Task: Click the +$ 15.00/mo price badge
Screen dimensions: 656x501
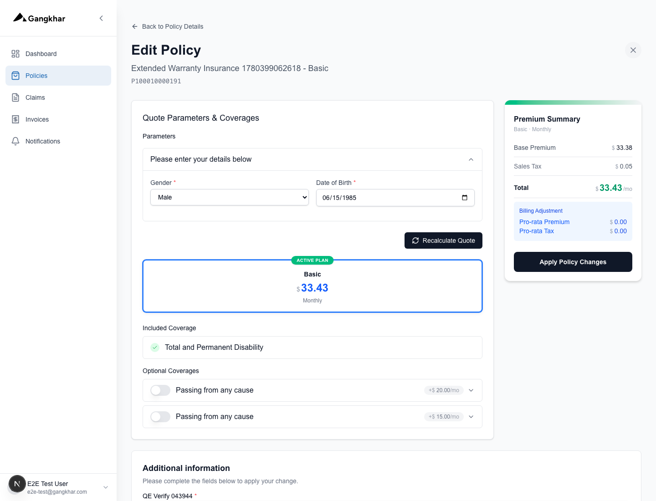Action: coord(444,417)
